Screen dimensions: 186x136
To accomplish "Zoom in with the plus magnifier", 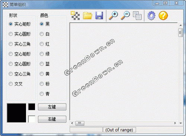I will pos(113,16).
